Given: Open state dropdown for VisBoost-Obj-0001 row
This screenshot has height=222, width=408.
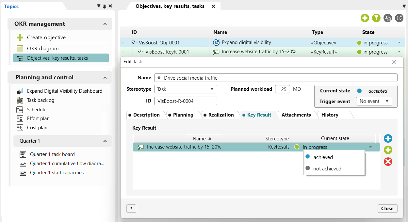Looking at the screenshot, I should [x=399, y=43].
